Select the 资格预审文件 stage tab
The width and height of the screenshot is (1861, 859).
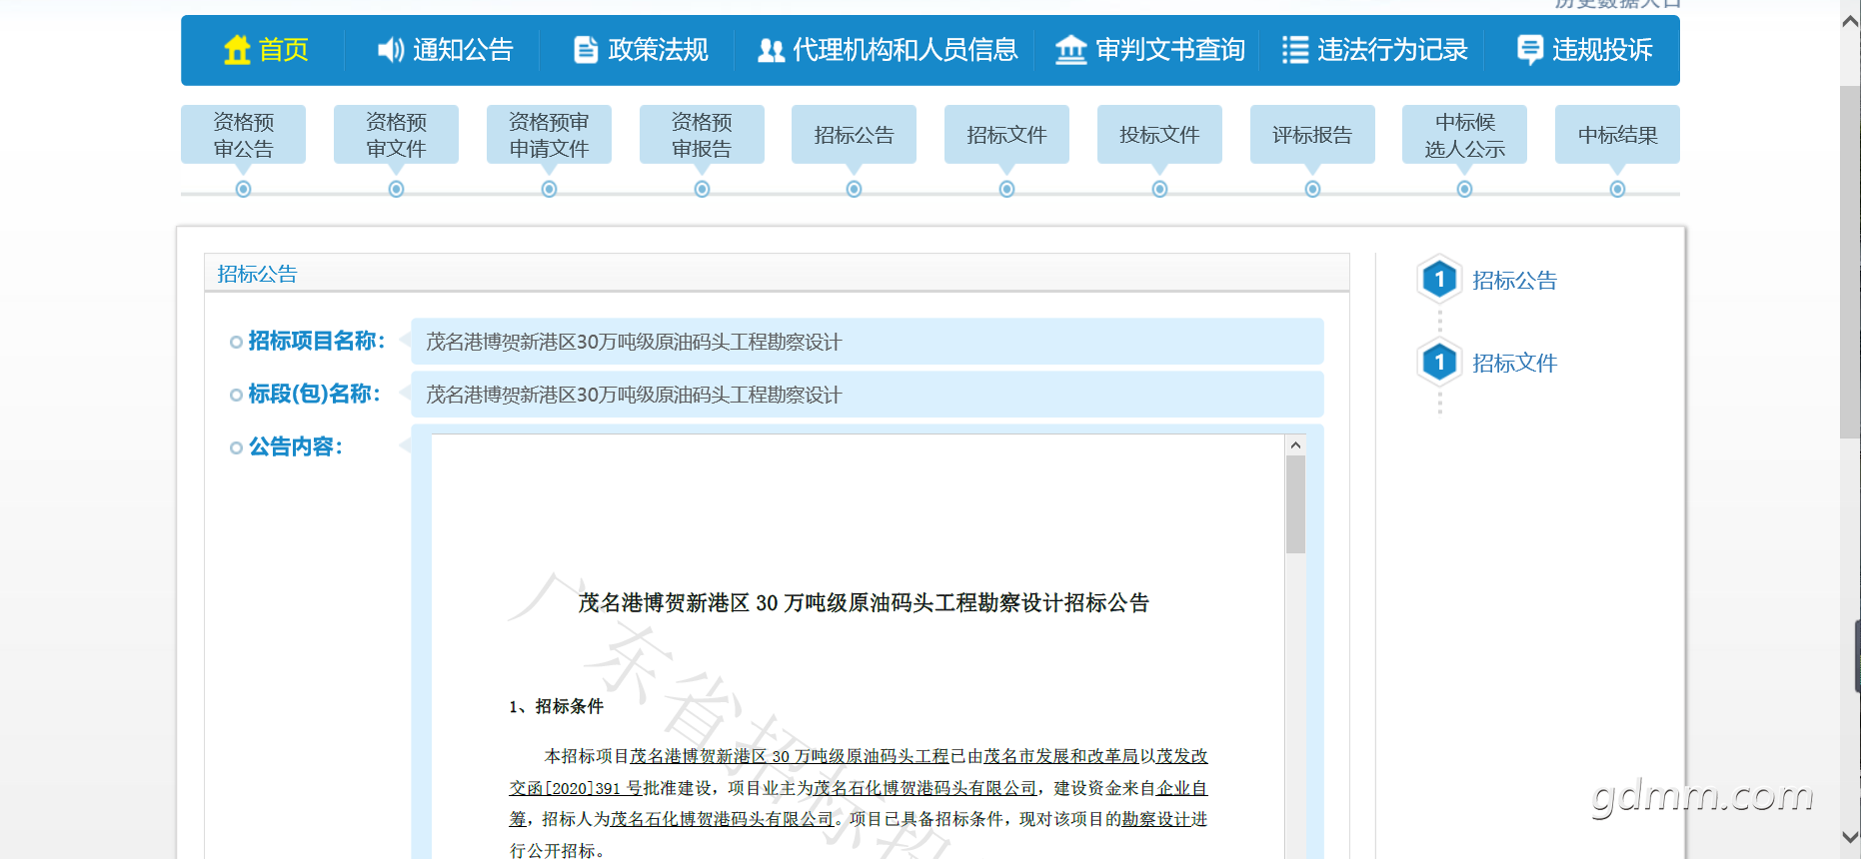pos(396,135)
